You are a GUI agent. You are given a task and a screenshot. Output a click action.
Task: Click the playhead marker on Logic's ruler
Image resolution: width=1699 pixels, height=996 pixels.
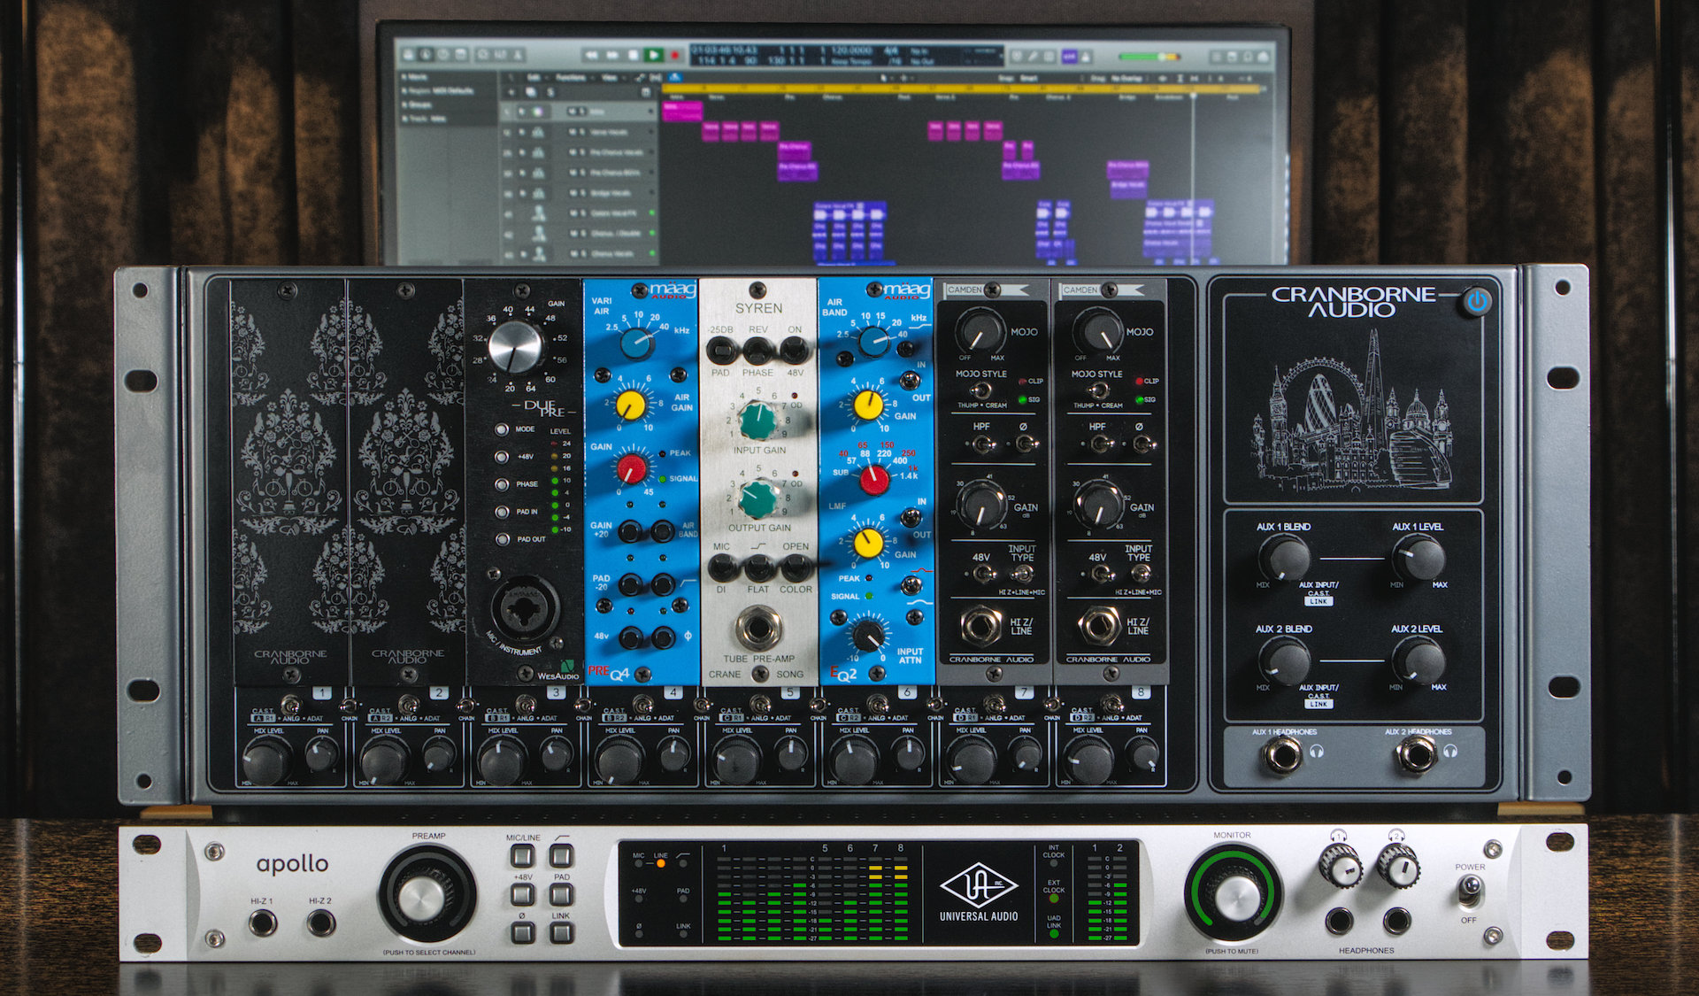pyautogui.click(x=1193, y=95)
